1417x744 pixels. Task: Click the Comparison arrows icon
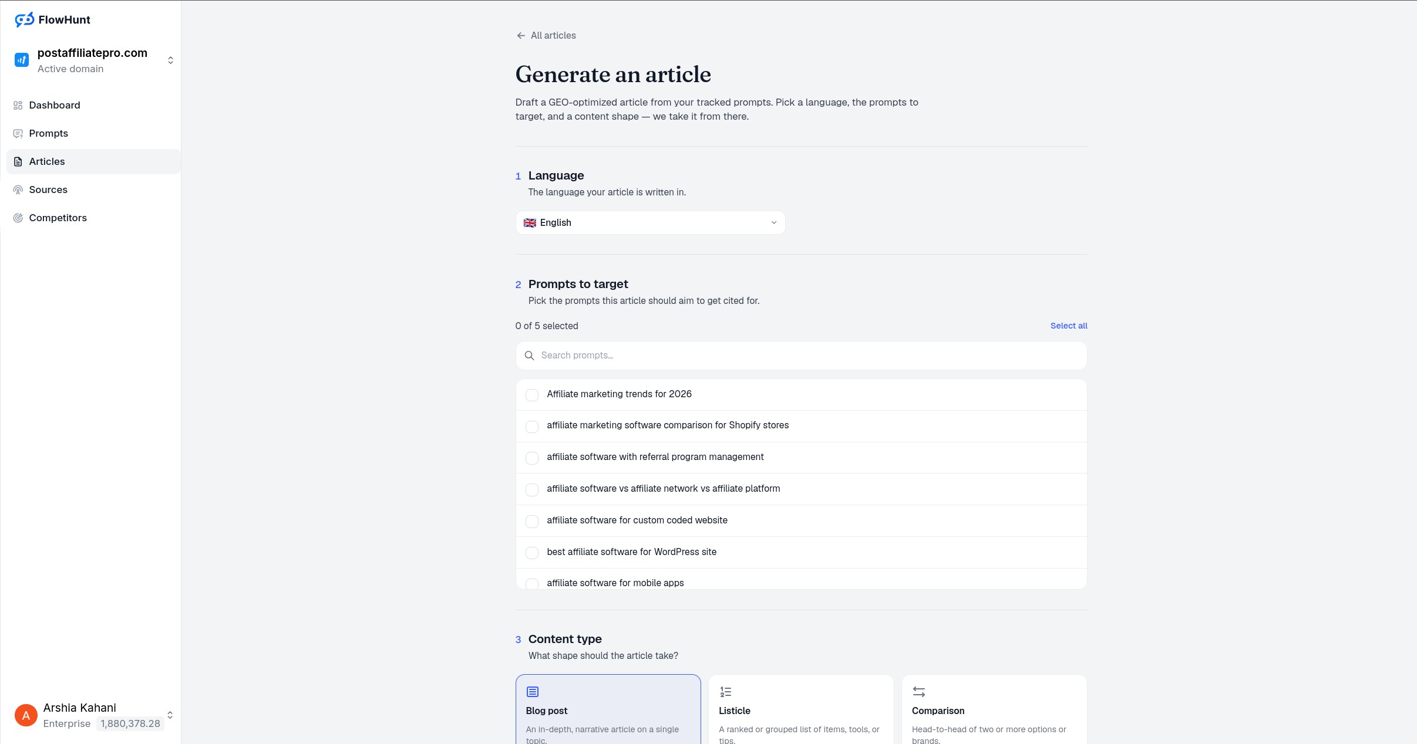coord(919,692)
